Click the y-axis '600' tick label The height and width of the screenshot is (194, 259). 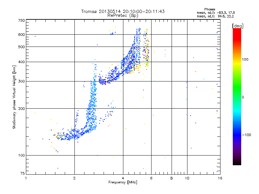21,35
